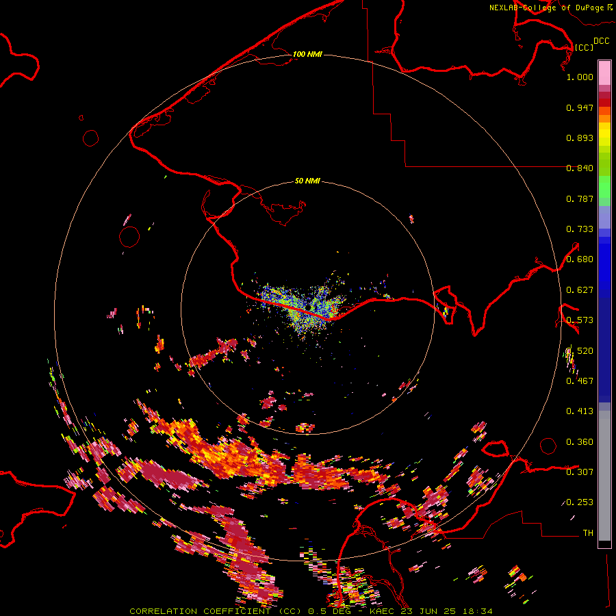The image size is (616, 616).
Task: Click the [CC] label near the color scale
Action: [x=584, y=47]
